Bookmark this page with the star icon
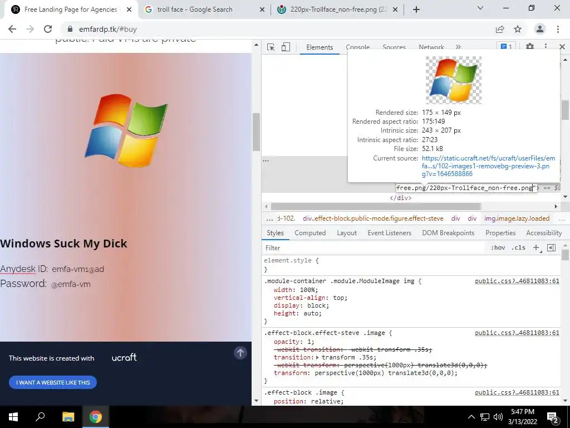The height and width of the screenshot is (428, 570). point(518,29)
